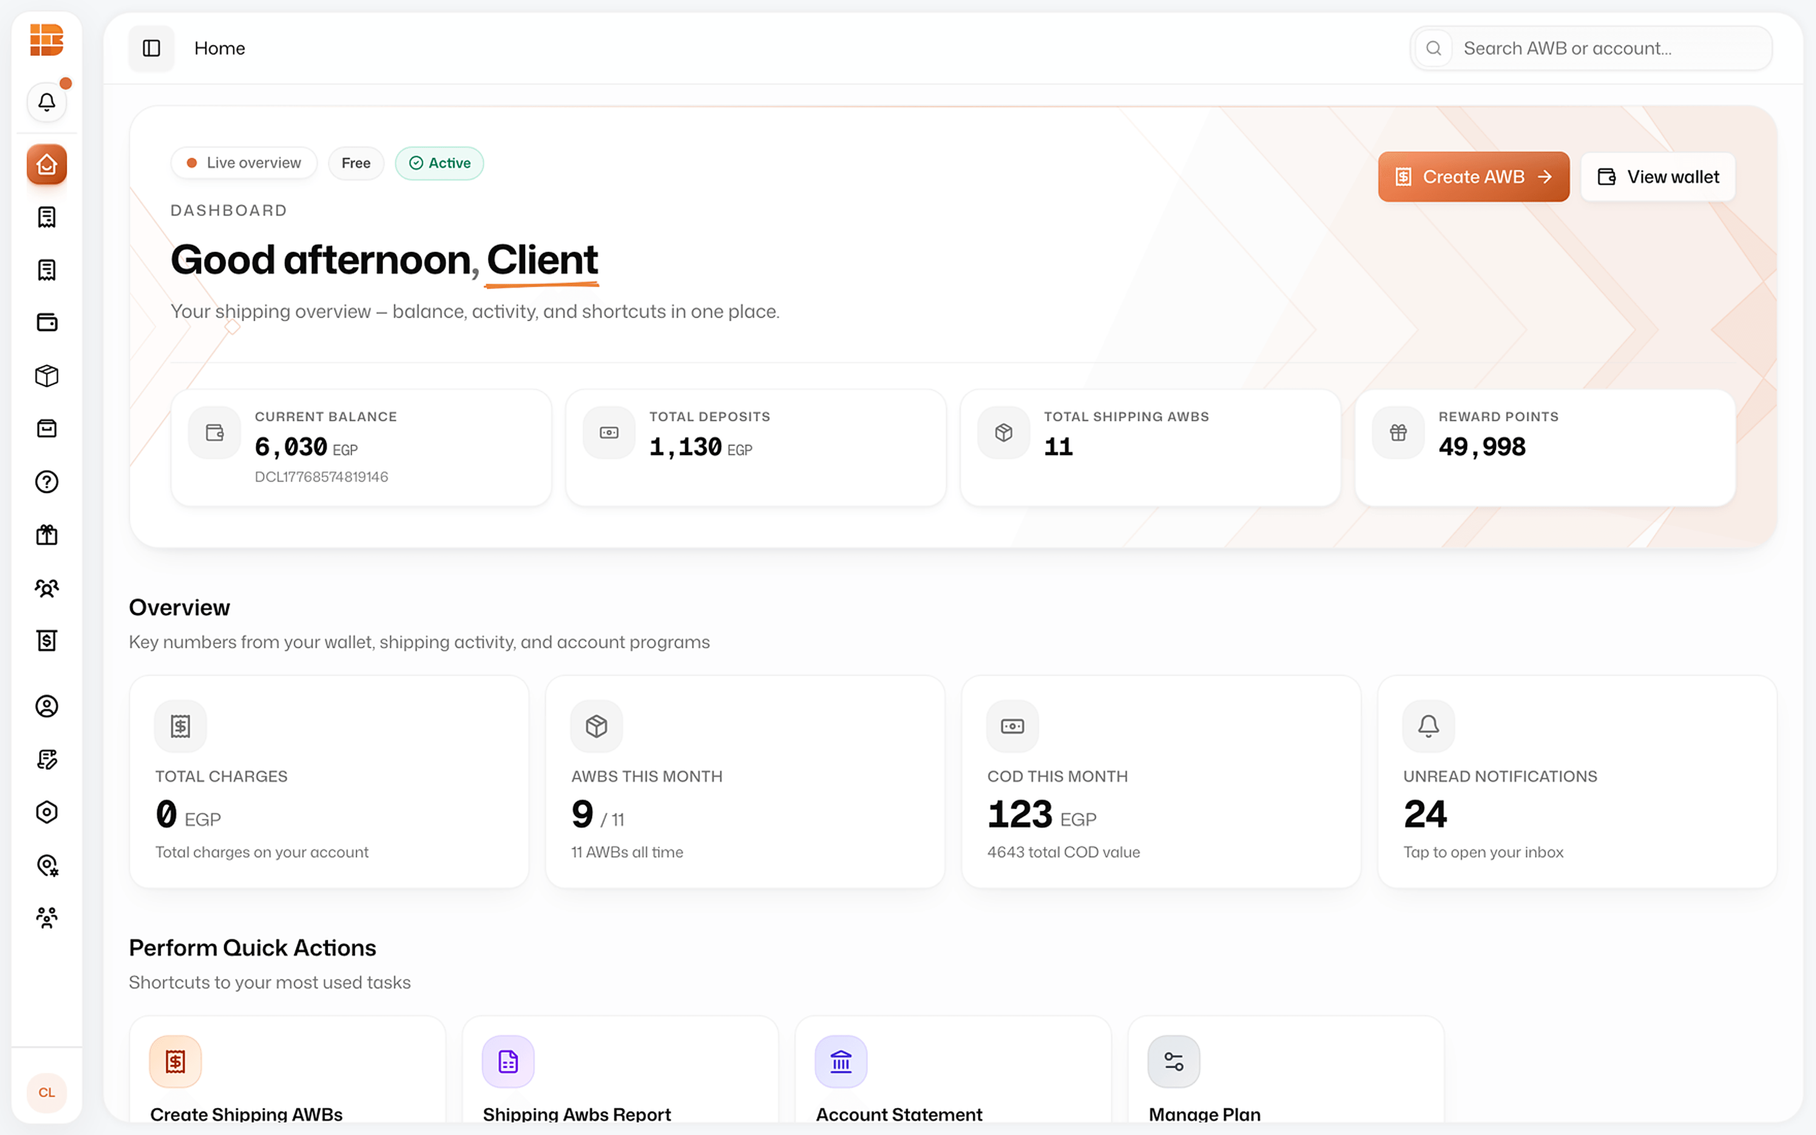
Task: Click the "4643 total COD value" text
Action: point(1063,852)
